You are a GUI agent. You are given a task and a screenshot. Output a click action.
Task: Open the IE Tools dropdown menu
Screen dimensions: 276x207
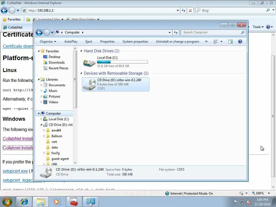click(x=258, y=27)
